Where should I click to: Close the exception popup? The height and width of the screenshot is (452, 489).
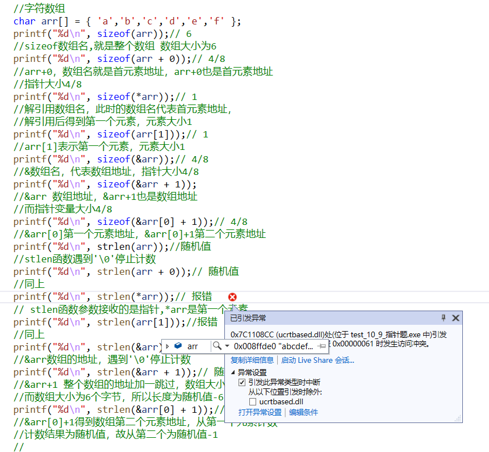[455, 318]
